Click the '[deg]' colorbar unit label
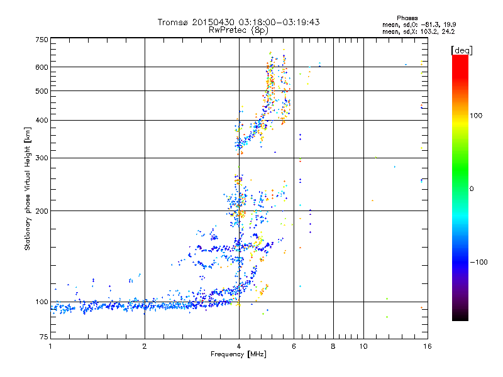 tap(462, 51)
